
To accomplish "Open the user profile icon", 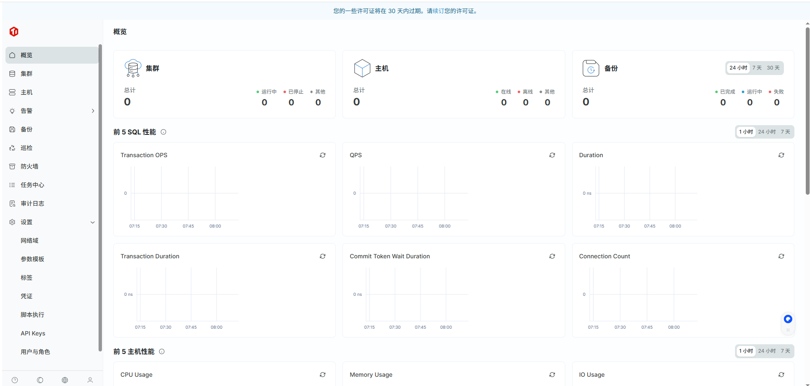I will pos(90,380).
